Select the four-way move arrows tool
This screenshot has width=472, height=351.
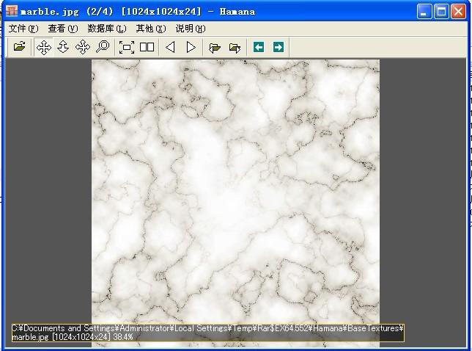(44, 47)
